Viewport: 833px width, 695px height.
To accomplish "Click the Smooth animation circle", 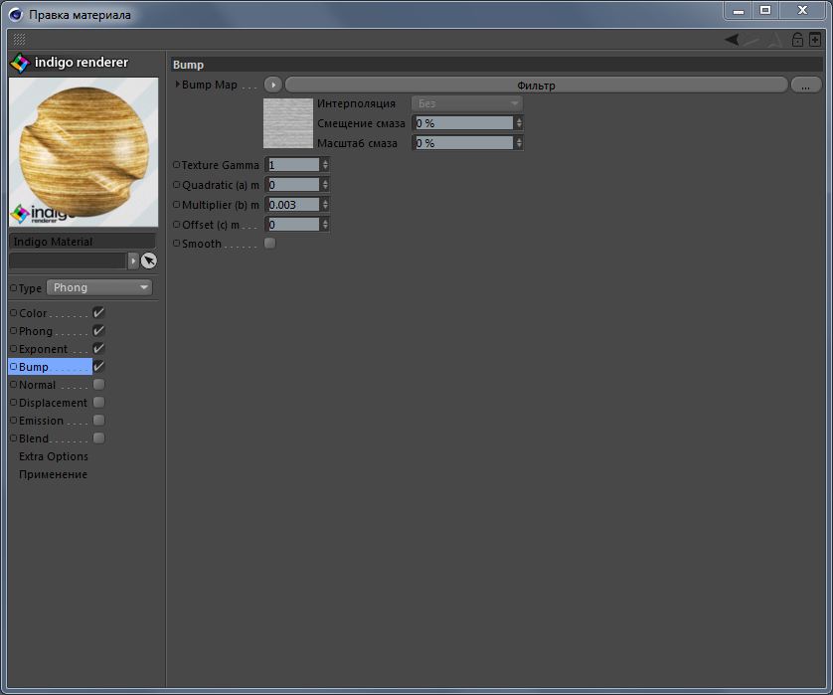I will pos(176,244).
